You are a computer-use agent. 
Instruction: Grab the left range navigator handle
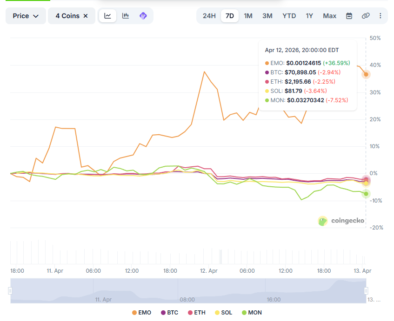pos(10,291)
